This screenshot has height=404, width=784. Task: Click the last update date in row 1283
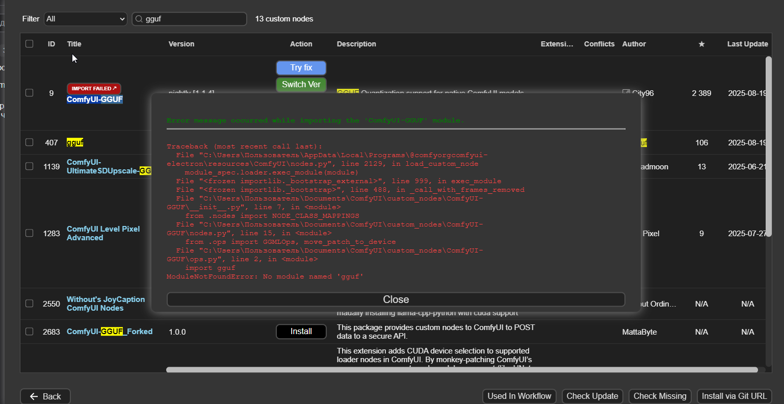[x=747, y=233]
